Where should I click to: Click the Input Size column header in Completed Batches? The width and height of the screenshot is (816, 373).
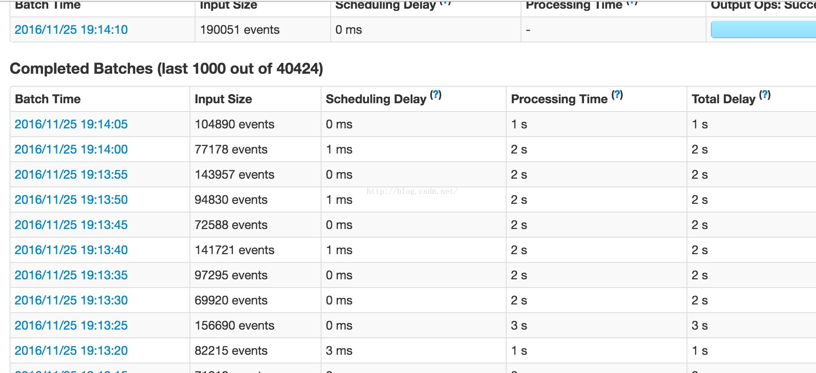click(x=223, y=99)
